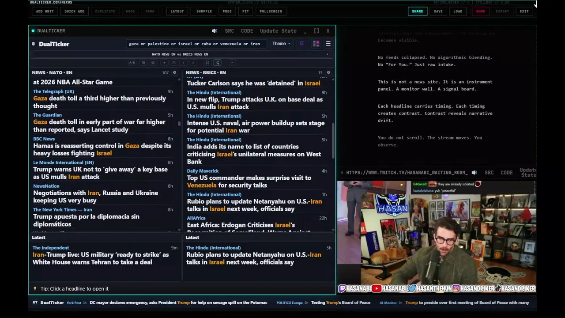
Task: Select the FIT layout mode
Action: 245,11
